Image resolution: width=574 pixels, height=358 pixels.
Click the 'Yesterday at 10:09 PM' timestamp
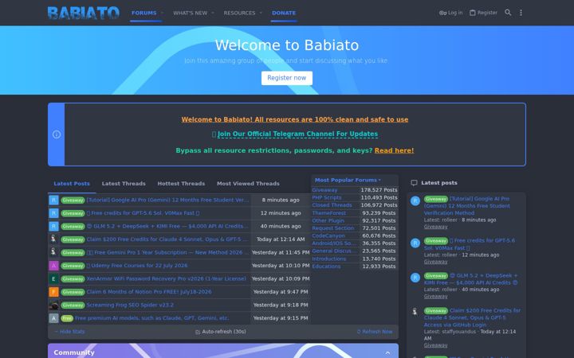281,278
